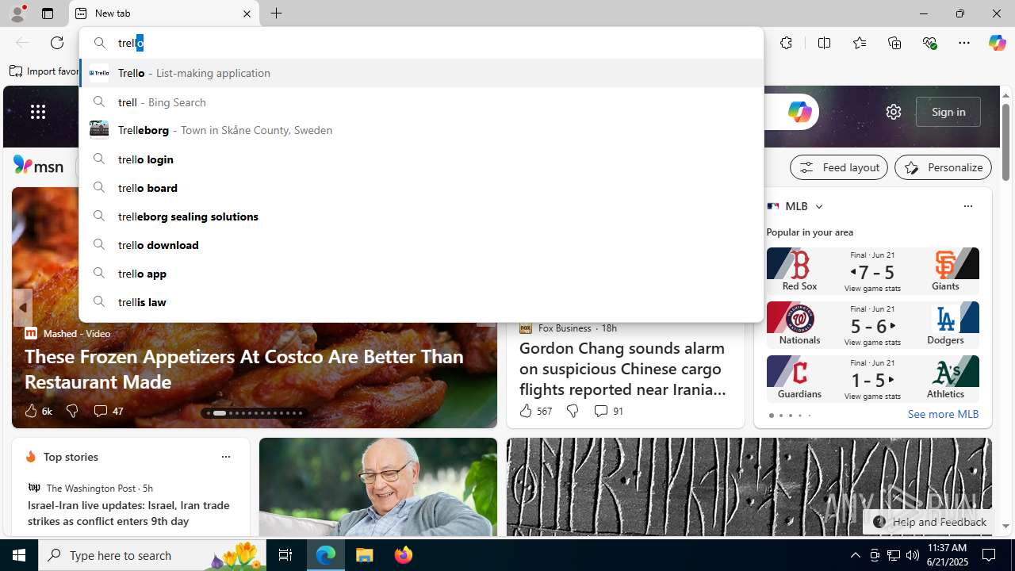Click the Sign in button
This screenshot has width=1015, height=571.
pyautogui.click(x=948, y=112)
